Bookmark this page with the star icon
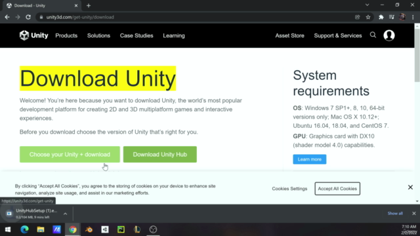The width and height of the screenshot is (420, 236). point(368,17)
